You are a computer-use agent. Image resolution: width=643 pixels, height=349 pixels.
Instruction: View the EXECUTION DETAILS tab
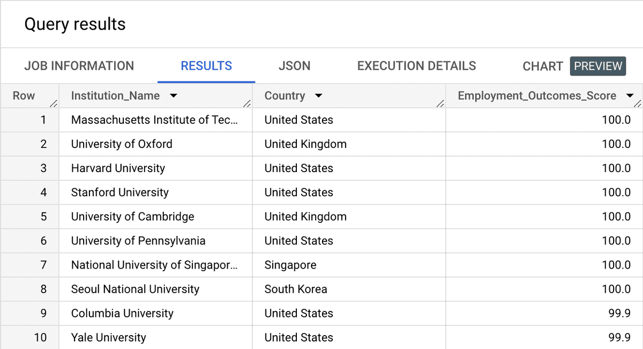pyautogui.click(x=416, y=66)
